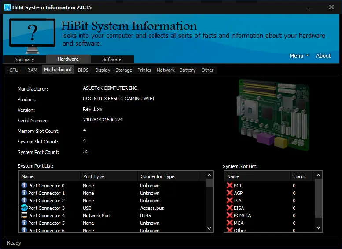Image resolution: width=342 pixels, height=249 pixels.
Task: Select the serial number 210281431600274
Action: (x=103, y=120)
